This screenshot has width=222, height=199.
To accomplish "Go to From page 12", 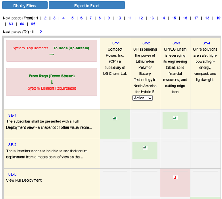I will (141, 18).
